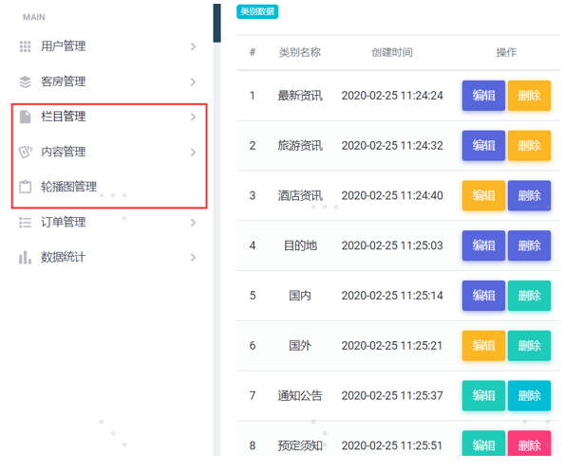Viewport: 583px width, 471px height.
Task: Click 删除 in the 国内 row
Action: click(529, 296)
